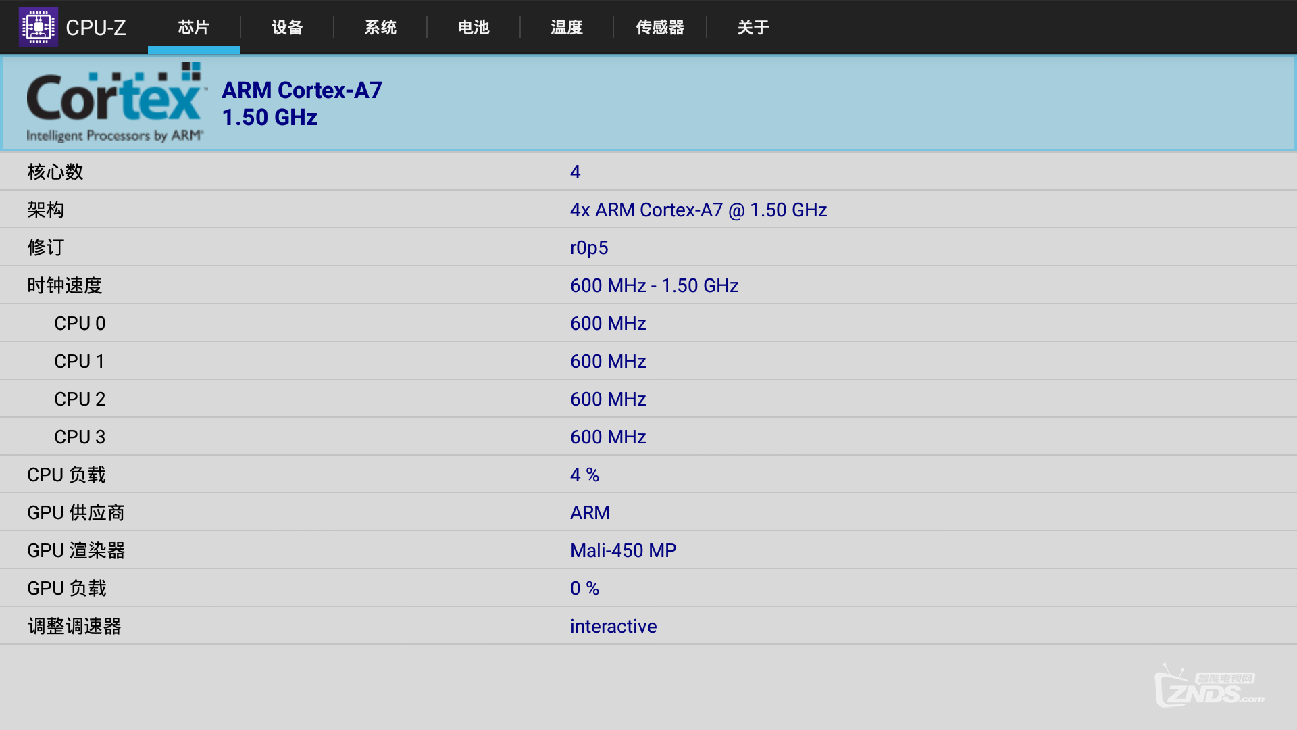Select the CPU 2 row label
The height and width of the screenshot is (730, 1297).
click(80, 399)
